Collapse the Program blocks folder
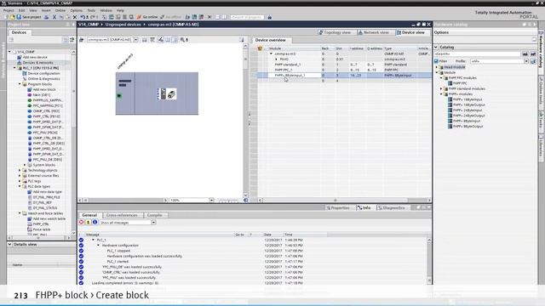This screenshot has height=306, width=545. (x=20, y=84)
